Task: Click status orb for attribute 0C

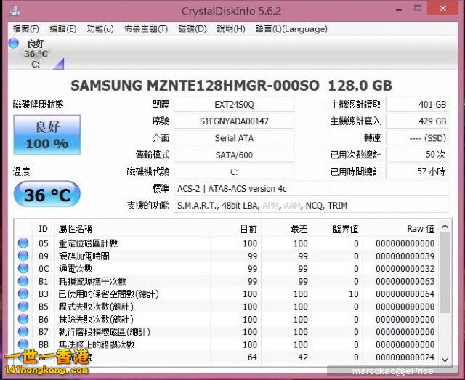Action: 23,268
